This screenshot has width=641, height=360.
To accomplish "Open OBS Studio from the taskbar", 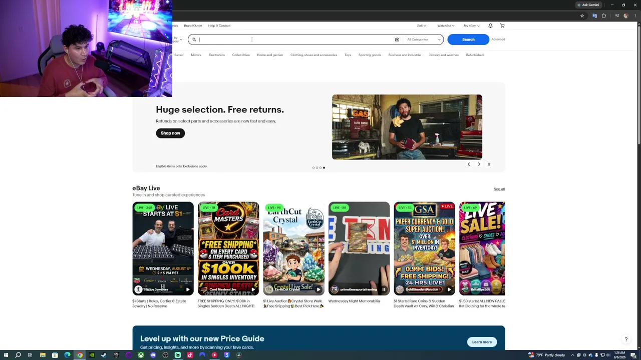I will tap(165, 355).
